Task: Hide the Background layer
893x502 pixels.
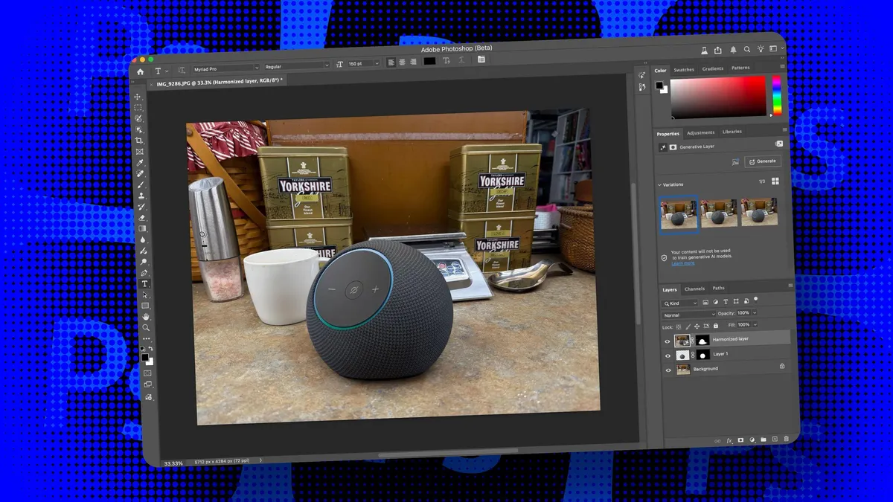Action: tap(668, 370)
